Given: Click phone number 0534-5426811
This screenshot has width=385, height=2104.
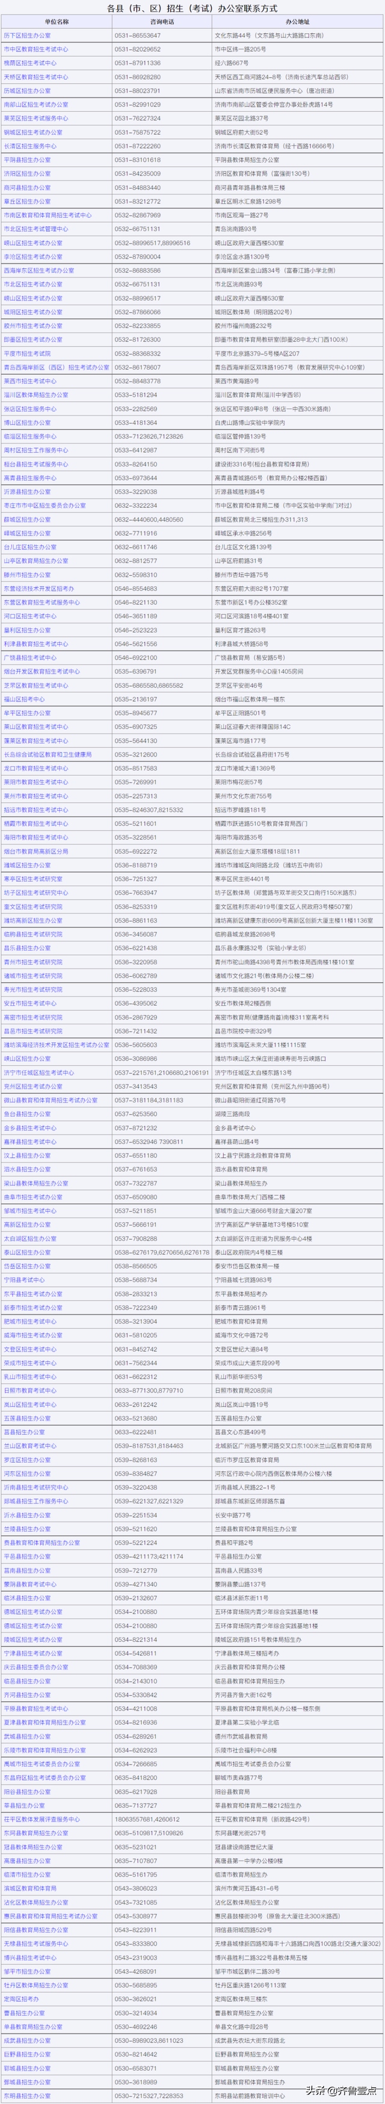Looking at the screenshot, I should tap(136, 1653).
